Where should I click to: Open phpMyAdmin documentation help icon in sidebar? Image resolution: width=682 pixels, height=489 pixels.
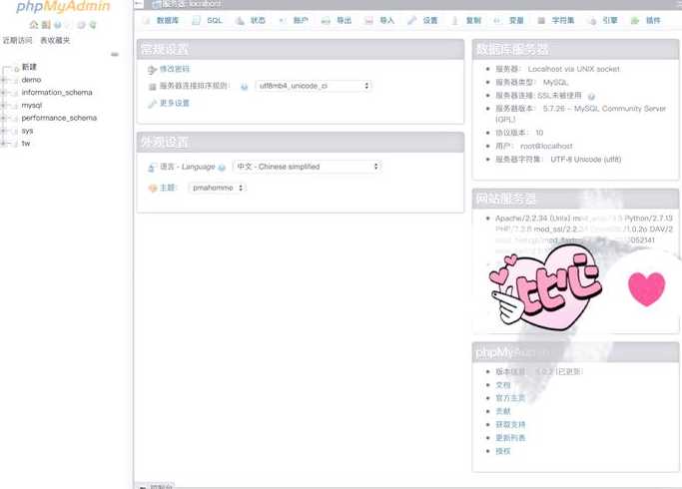point(57,25)
